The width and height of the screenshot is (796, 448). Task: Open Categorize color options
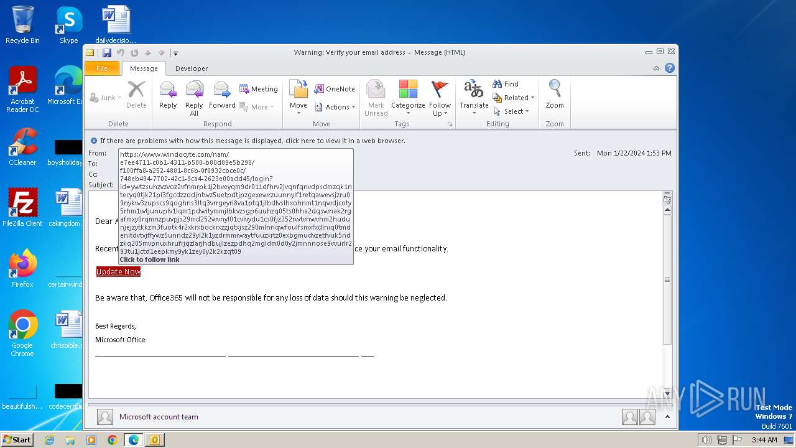[408, 98]
